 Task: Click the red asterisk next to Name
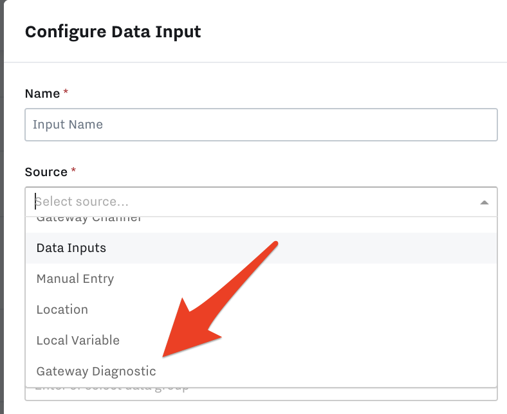66,91
